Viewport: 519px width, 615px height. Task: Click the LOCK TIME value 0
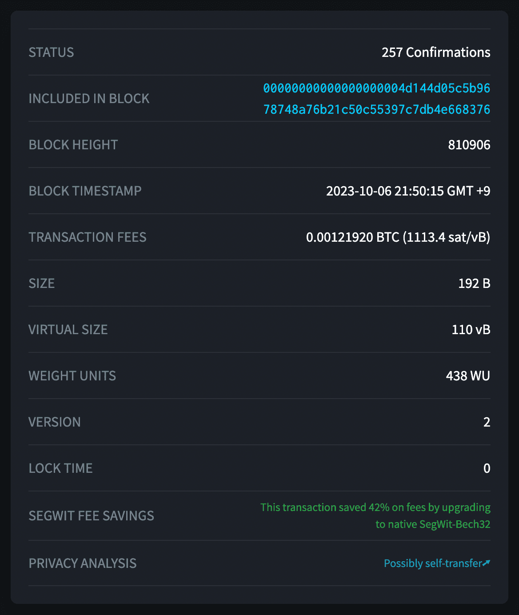(x=487, y=468)
